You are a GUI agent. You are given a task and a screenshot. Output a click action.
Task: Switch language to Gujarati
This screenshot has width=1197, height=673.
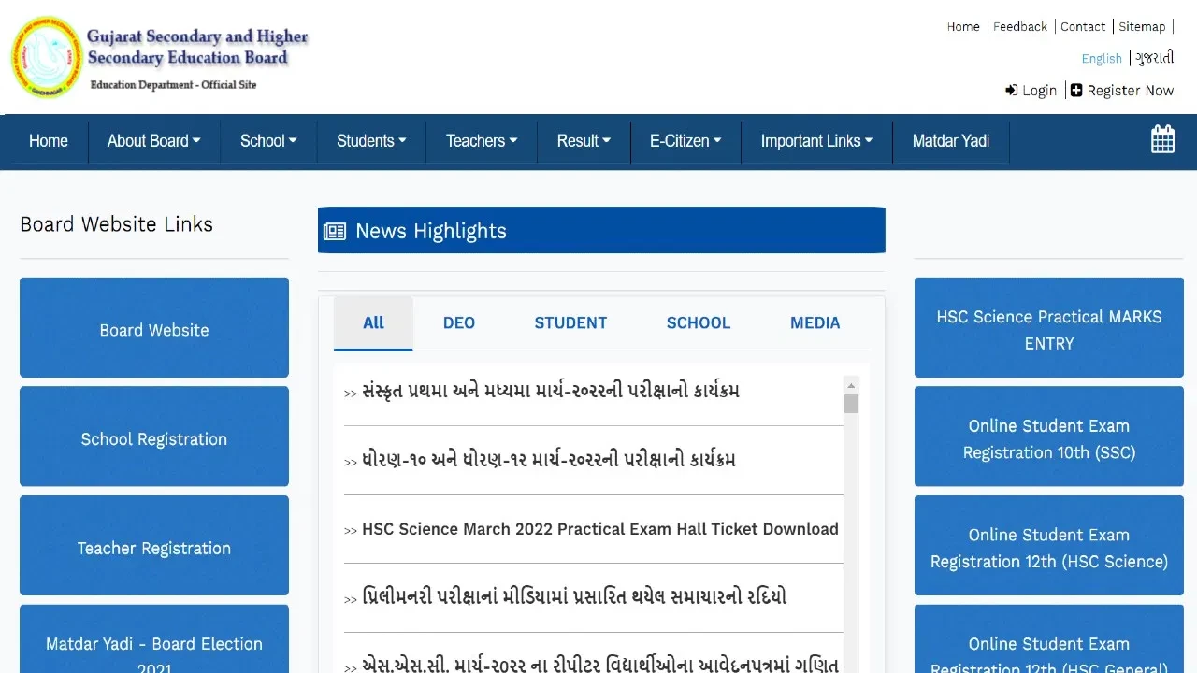tap(1155, 58)
